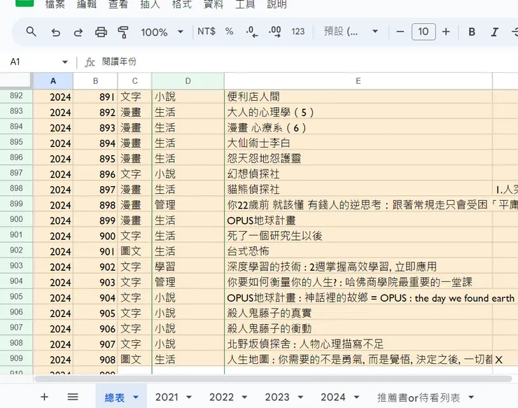
Task: Select column D header
Action: (x=188, y=81)
